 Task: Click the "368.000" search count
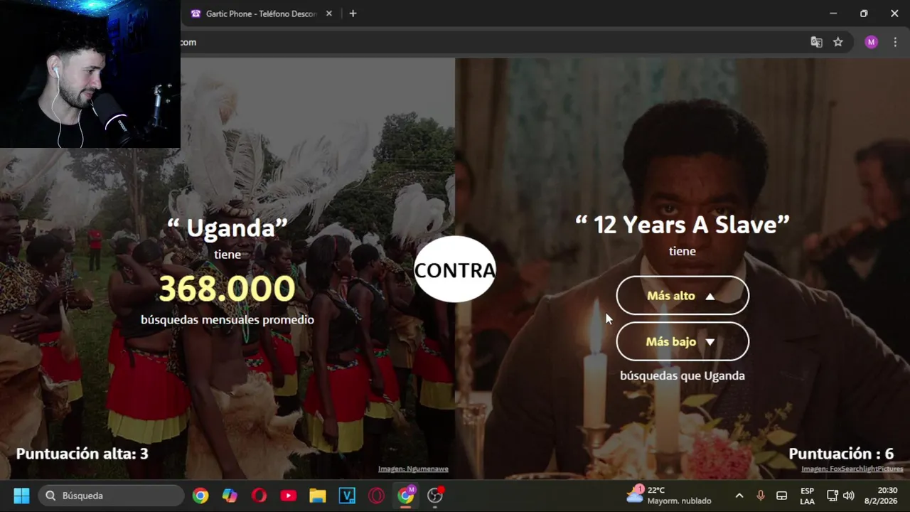(x=227, y=289)
